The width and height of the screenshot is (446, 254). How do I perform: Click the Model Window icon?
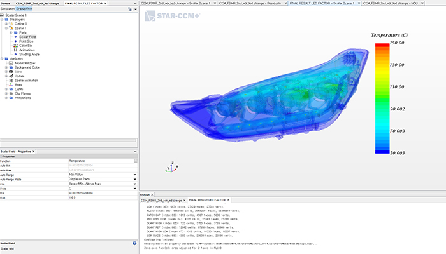11,63
